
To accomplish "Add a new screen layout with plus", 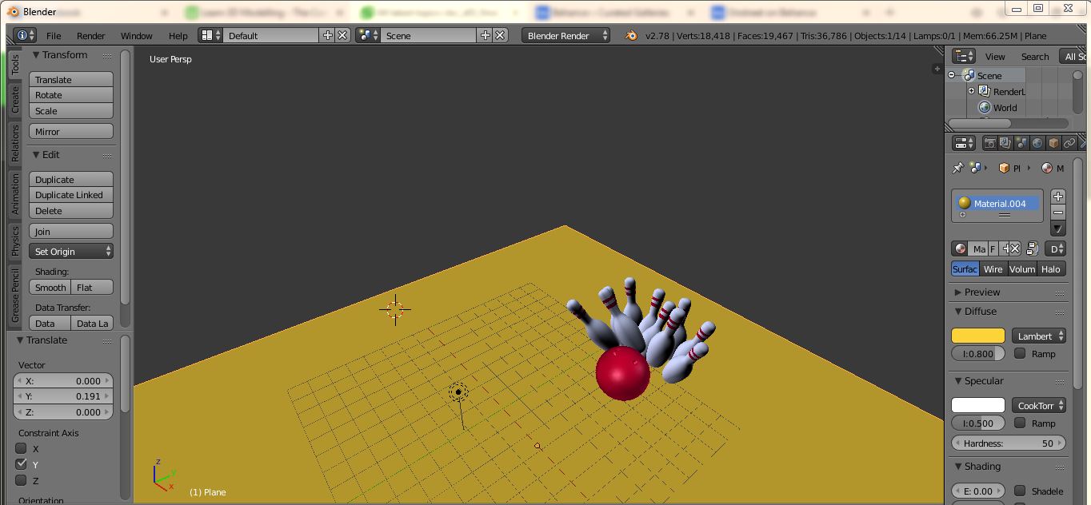I will pyautogui.click(x=328, y=36).
